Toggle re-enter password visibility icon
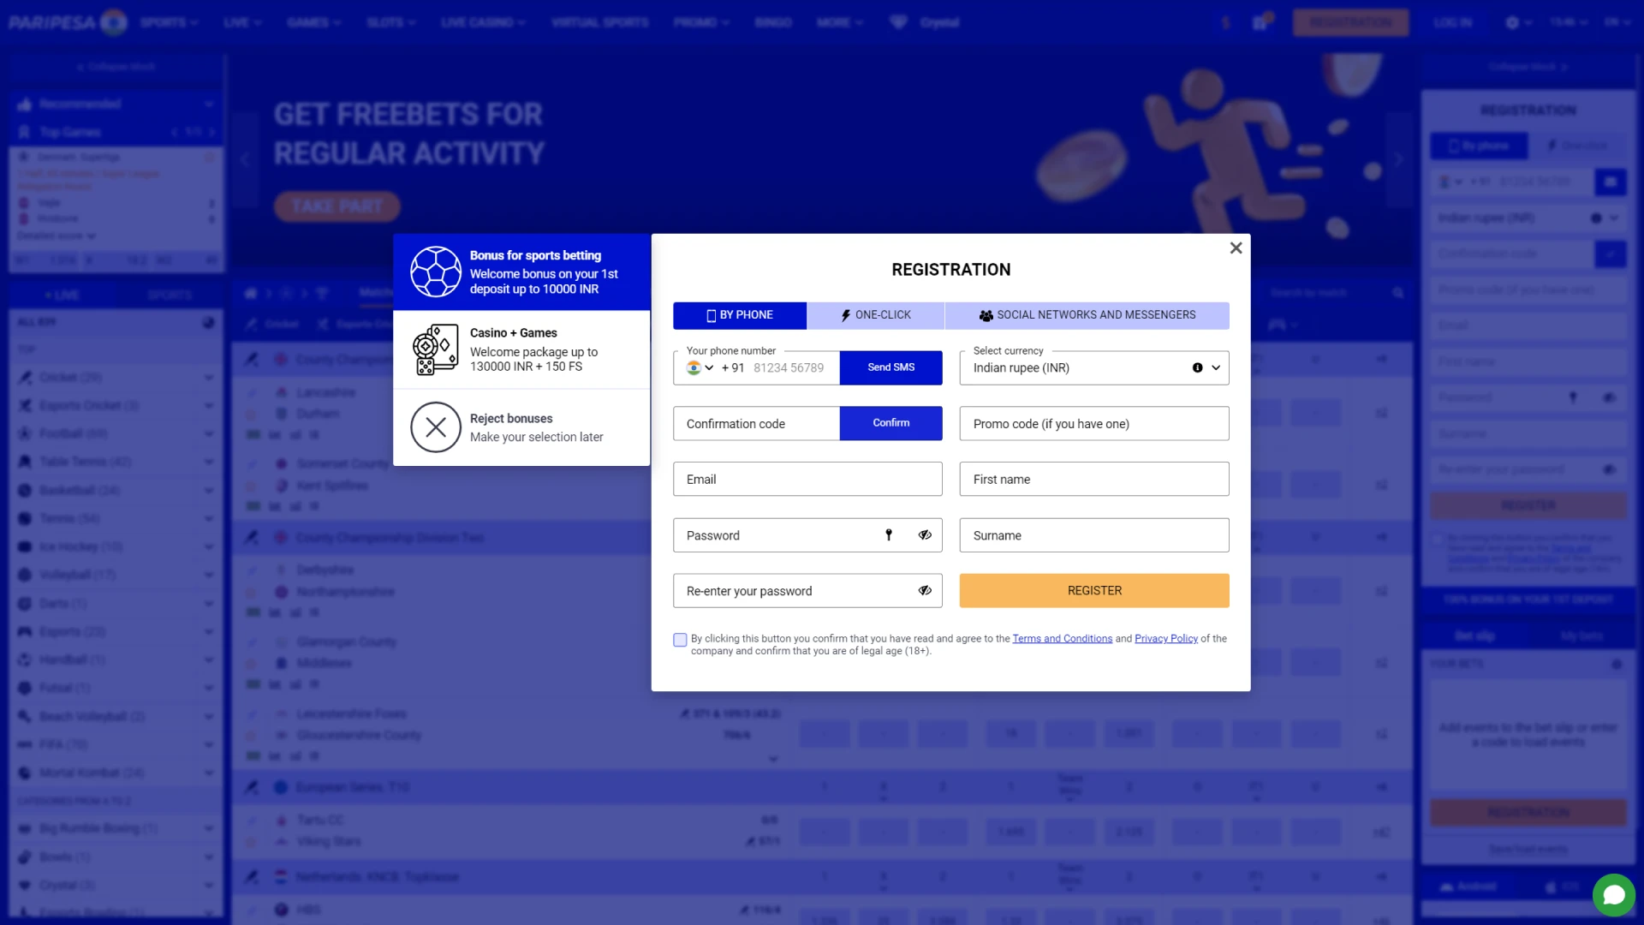1644x925 pixels. click(x=925, y=589)
